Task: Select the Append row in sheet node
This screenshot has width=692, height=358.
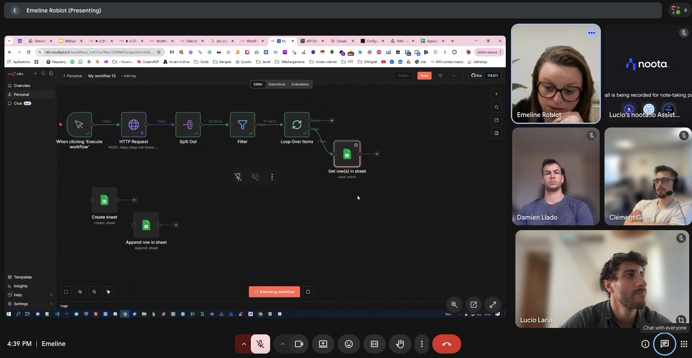Action: point(146,225)
